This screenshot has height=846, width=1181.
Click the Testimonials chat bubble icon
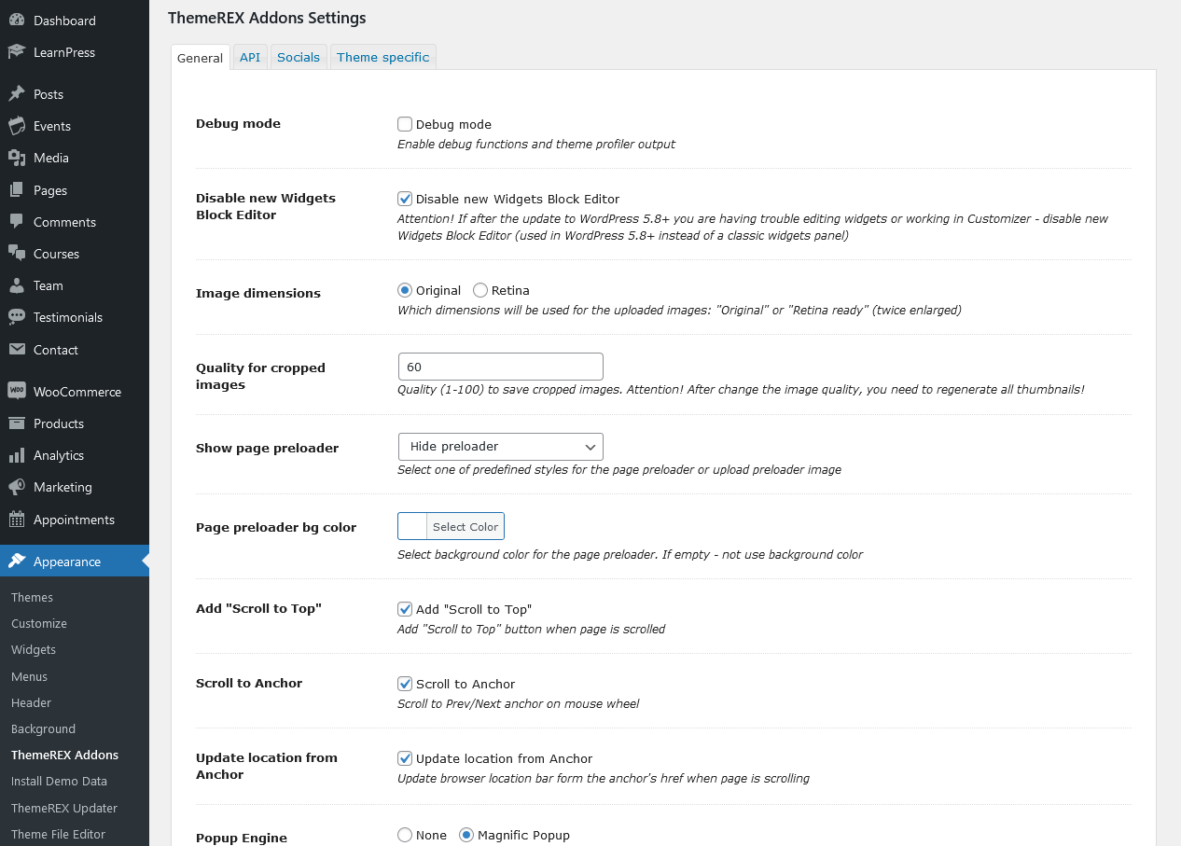point(17,317)
